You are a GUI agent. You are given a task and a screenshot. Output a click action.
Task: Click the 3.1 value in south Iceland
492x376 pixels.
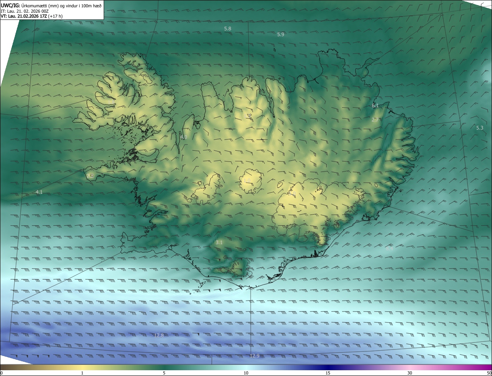pos(219,243)
